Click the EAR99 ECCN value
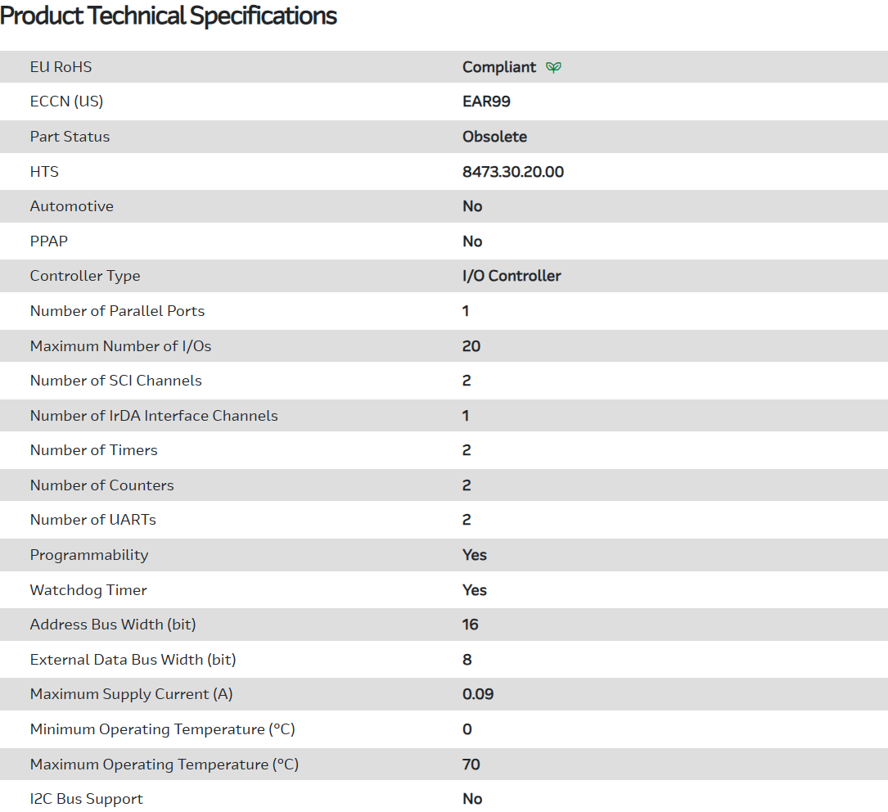Screen dimensions: 888x812 coord(486,101)
